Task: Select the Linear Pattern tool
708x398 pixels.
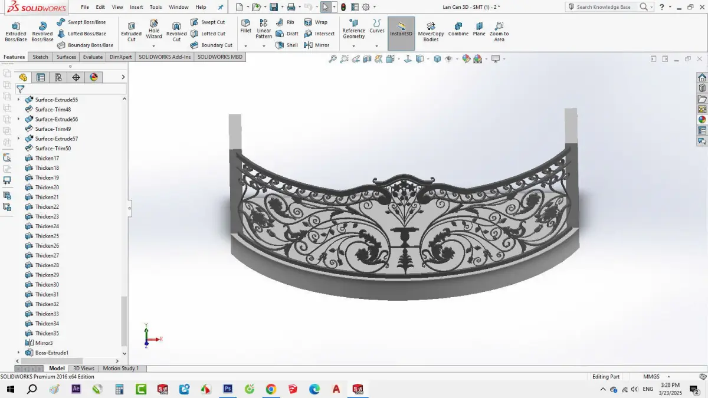Action: [264, 29]
